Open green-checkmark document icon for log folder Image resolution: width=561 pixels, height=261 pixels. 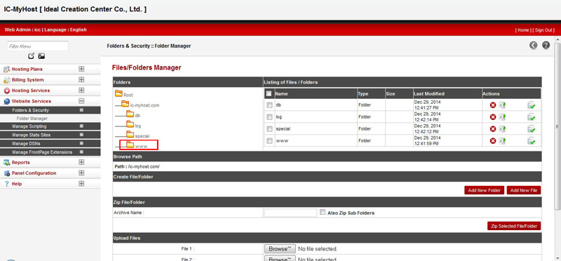tap(531, 116)
